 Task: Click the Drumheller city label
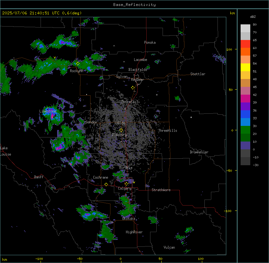click(199, 152)
